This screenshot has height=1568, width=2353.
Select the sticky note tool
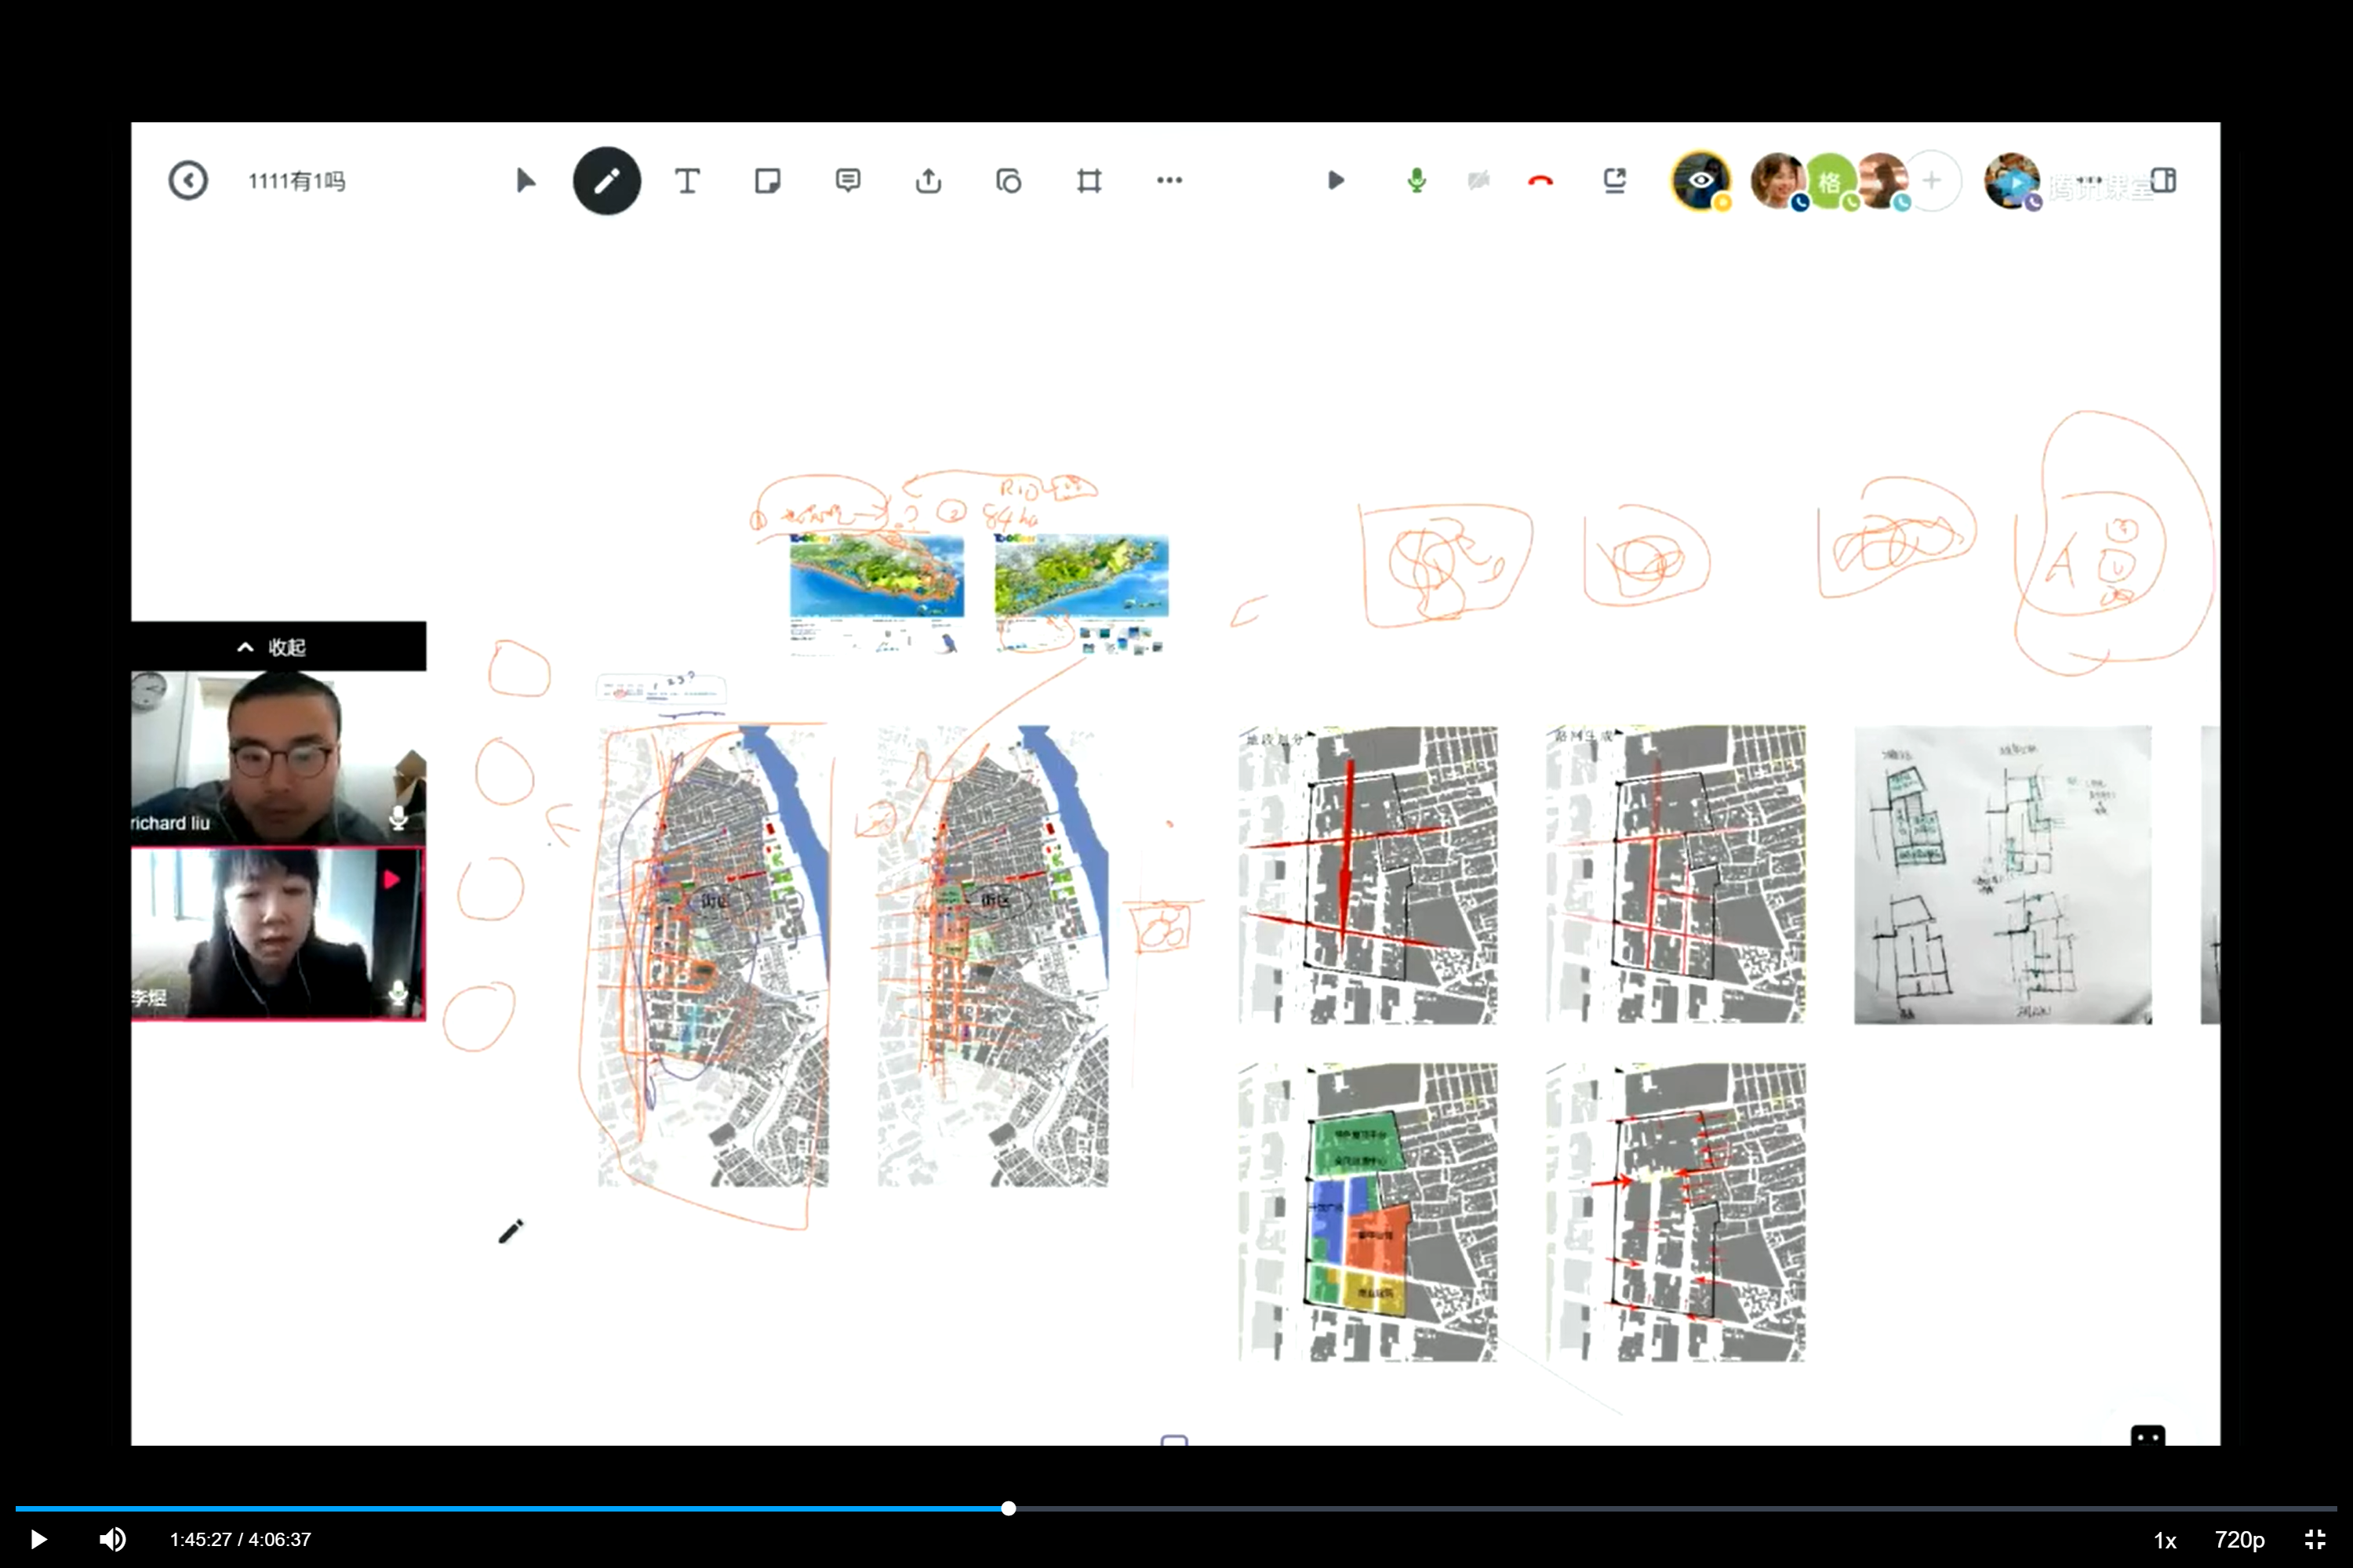point(767,181)
